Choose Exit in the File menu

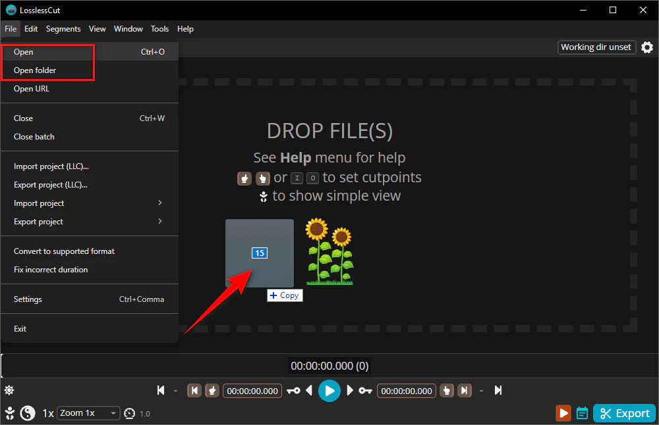click(90, 328)
